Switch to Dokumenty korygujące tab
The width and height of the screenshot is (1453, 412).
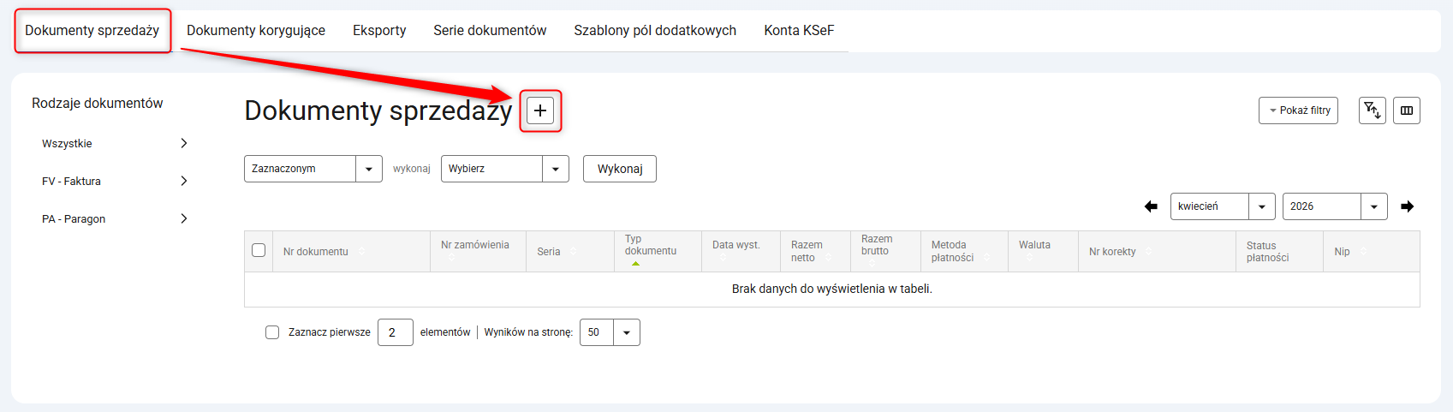256,30
